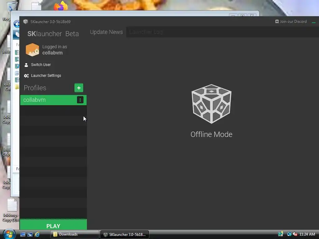Click the collabvm username under Logged in as

52,53
